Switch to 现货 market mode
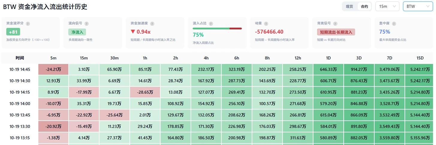This screenshot has width=436, height=145. tap(349, 6)
